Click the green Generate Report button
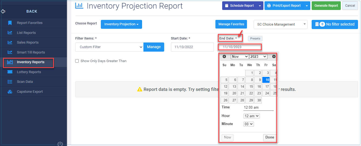Screen dimensions: 361x146 (326, 6)
